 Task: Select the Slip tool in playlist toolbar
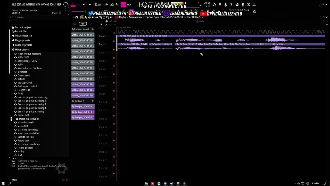click(x=97, y=17)
